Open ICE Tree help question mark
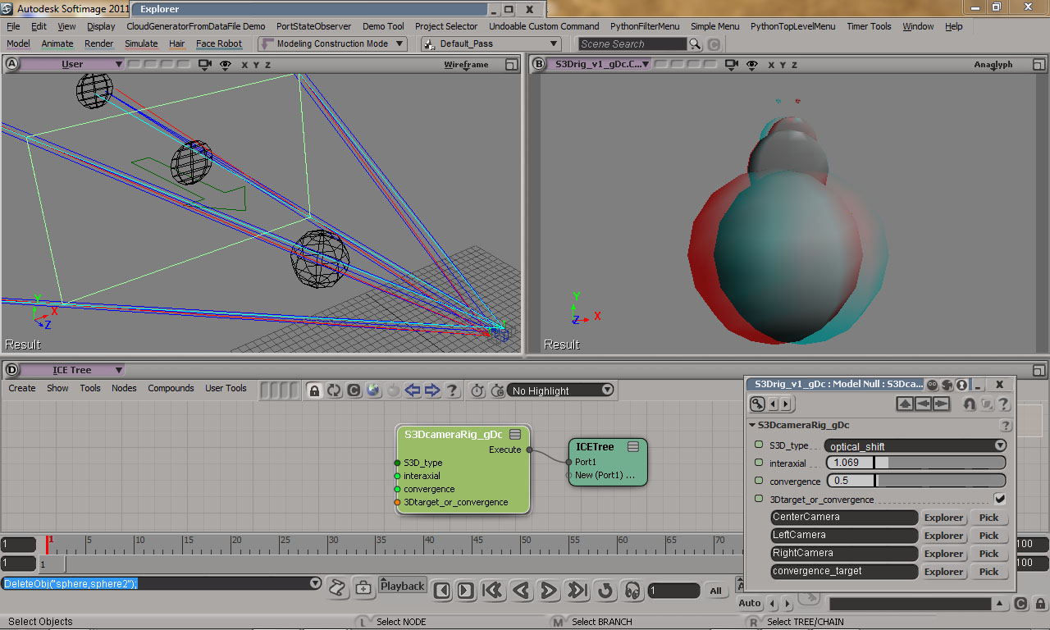The width and height of the screenshot is (1050, 630). click(452, 390)
